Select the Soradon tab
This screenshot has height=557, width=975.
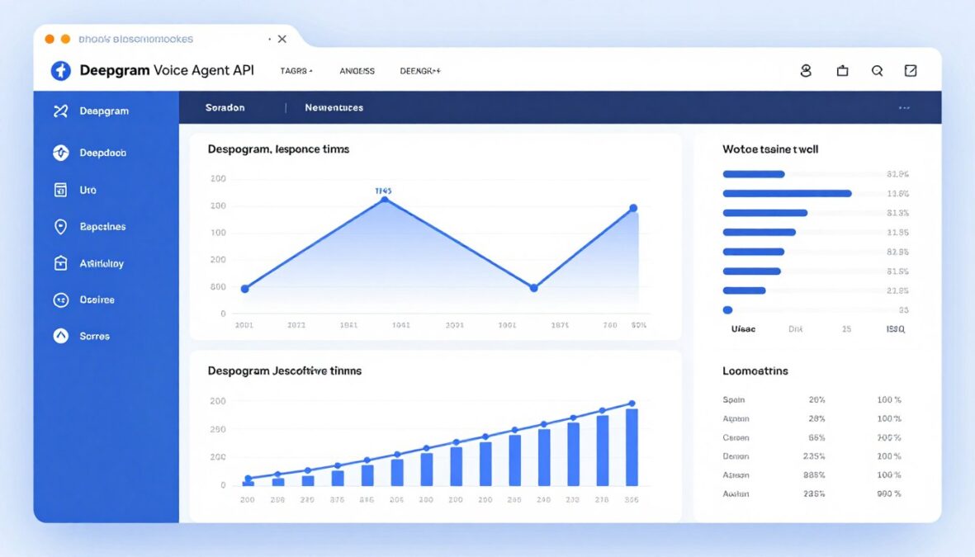[x=225, y=107]
